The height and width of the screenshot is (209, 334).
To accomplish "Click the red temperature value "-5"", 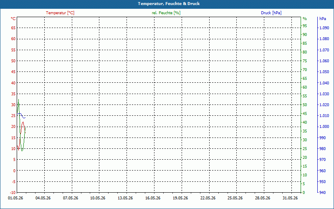I will [14, 182].
